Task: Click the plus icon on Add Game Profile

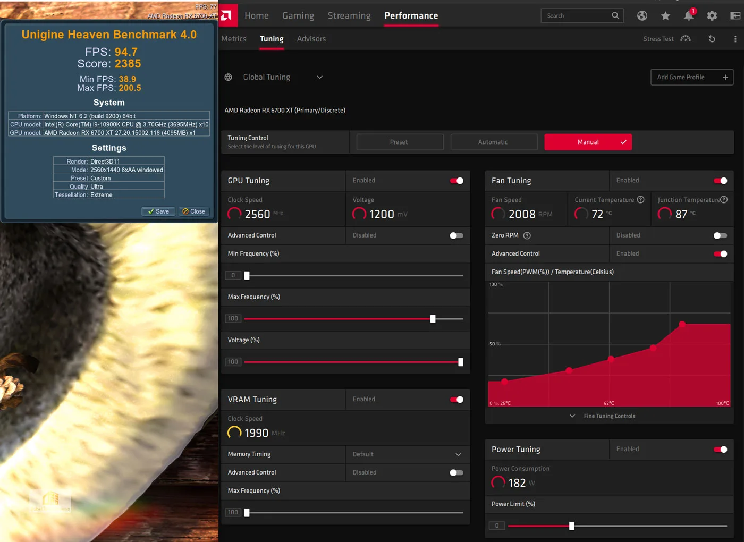Action: 725,77
